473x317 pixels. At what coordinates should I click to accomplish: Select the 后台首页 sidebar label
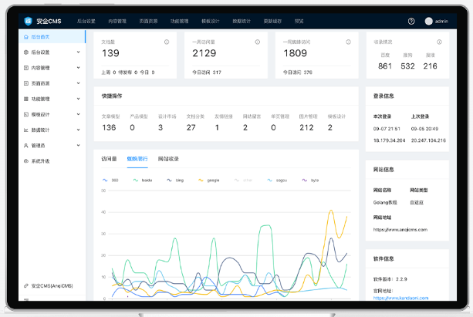point(40,37)
